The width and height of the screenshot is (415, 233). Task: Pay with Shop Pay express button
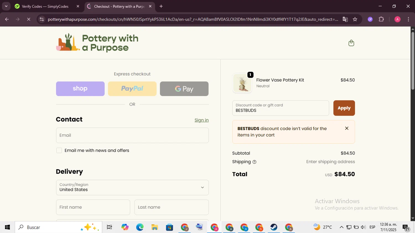(x=80, y=89)
